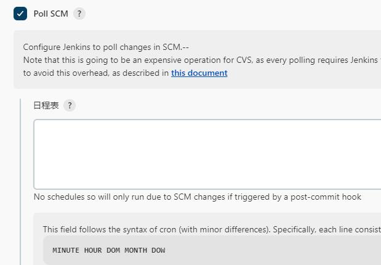Viewport: 381px width, 265px height.
Task: Click the DOW word in cron example
Action: 158,250
